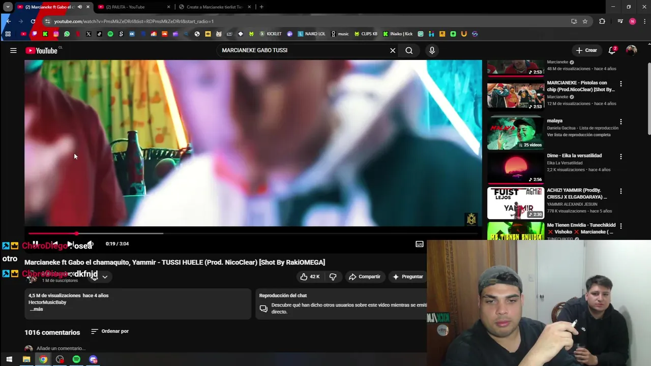Open the Windows Start menu
The width and height of the screenshot is (651, 366).
pos(9,359)
